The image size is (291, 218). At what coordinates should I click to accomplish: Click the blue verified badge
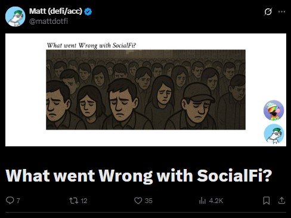pos(88,12)
